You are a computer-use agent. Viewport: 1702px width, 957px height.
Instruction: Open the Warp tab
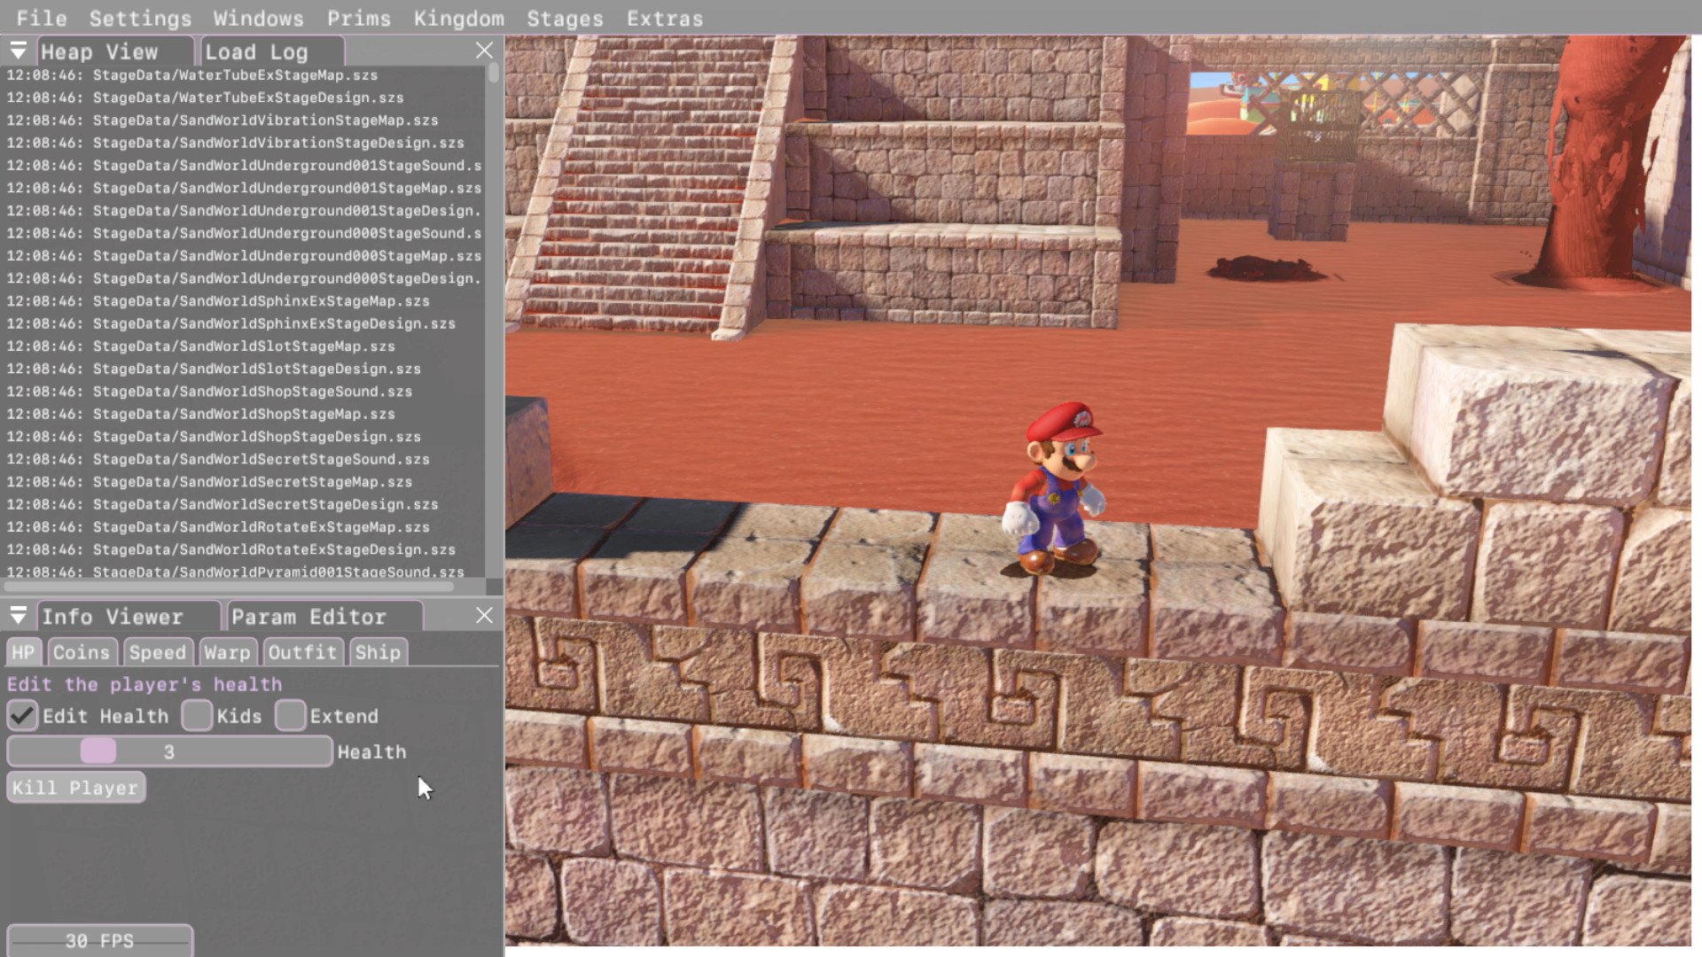pos(228,652)
